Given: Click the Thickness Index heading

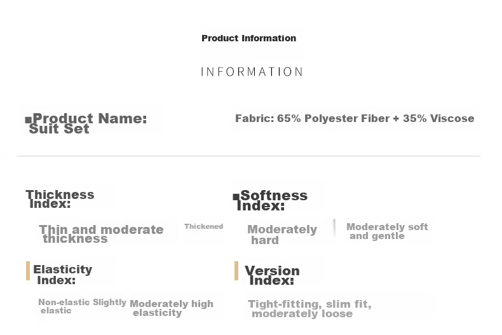Looking at the screenshot, I should [60, 199].
